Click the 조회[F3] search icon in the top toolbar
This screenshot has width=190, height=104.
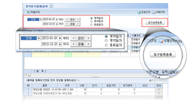coord(139,12)
